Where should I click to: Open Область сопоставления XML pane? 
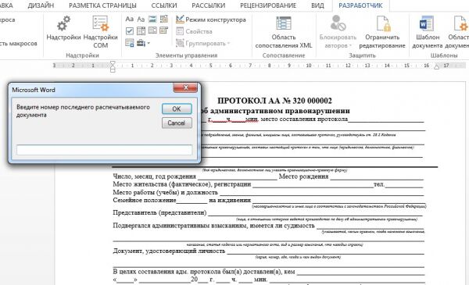(x=284, y=32)
